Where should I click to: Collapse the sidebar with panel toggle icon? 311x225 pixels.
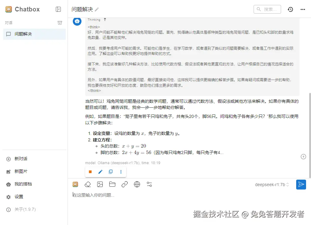[58, 9]
